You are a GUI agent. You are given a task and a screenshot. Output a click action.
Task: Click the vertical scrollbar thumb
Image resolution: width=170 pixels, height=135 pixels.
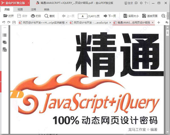[168, 33]
